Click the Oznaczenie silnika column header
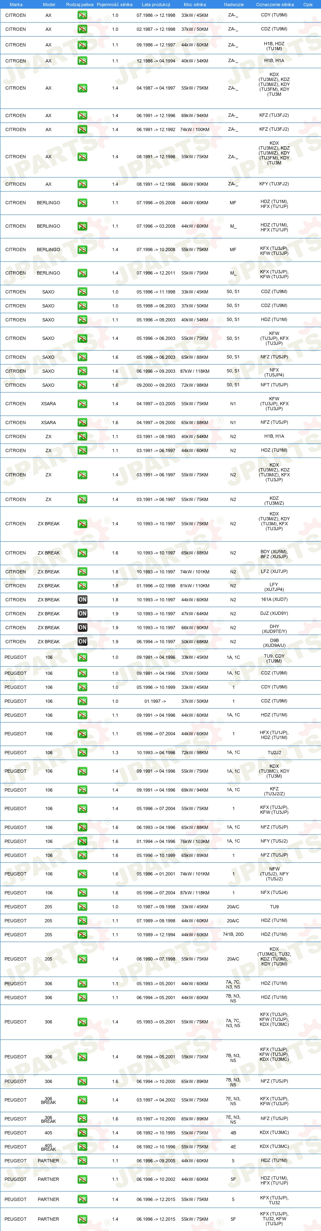The width and height of the screenshot is (321, 1231). pyautogui.click(x=275, y=4)
